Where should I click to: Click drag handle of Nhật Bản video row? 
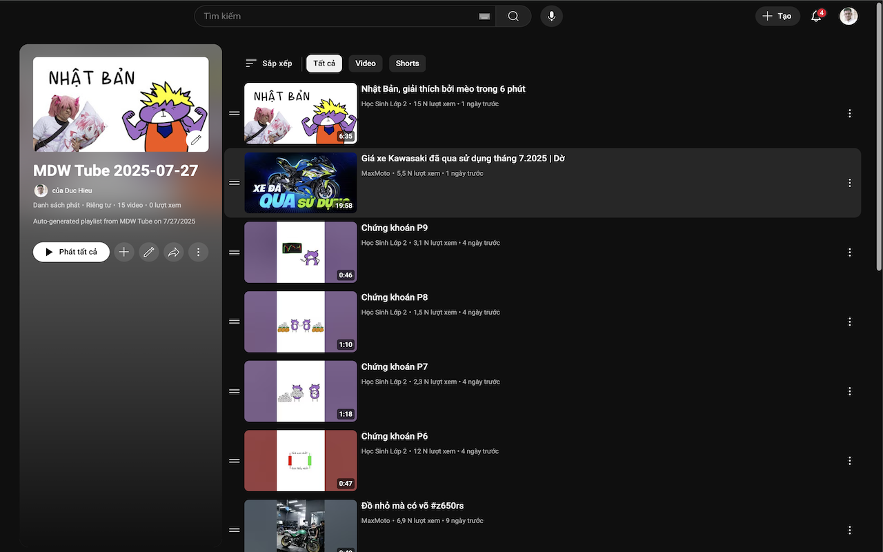click(x=235, y=113)
